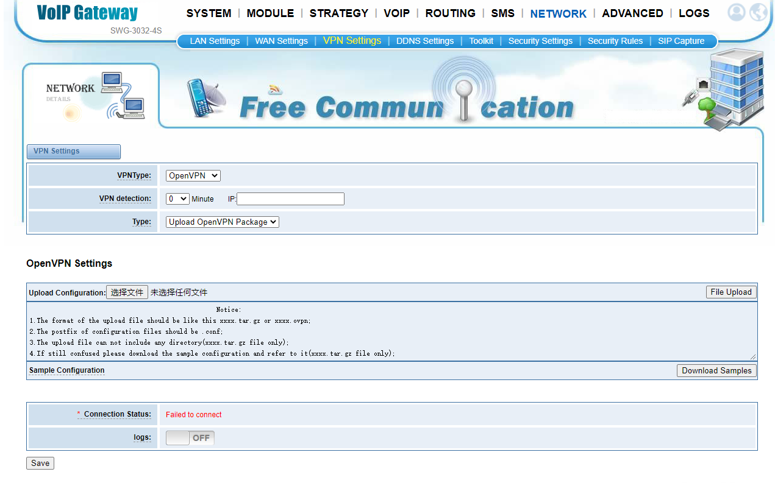Viewport: 775px width, 483px height.
Task: Open the SYSTEM menu
Action: [209, 13]
